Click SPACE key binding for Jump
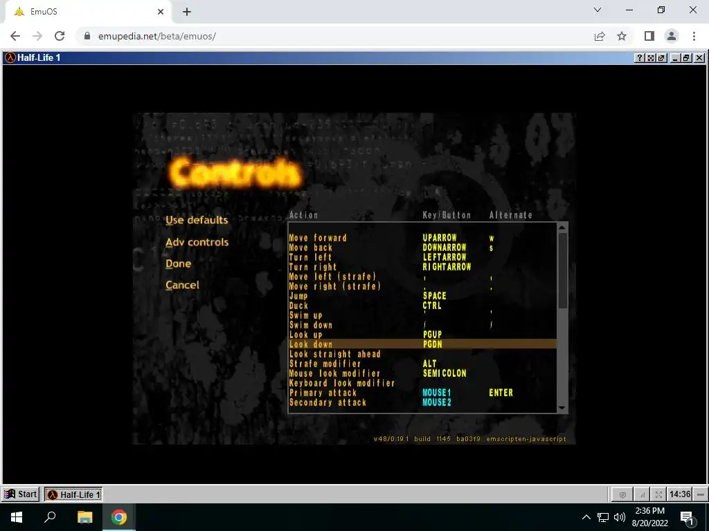709x531 pixels. pyautogui.click(x=435, y=296)
